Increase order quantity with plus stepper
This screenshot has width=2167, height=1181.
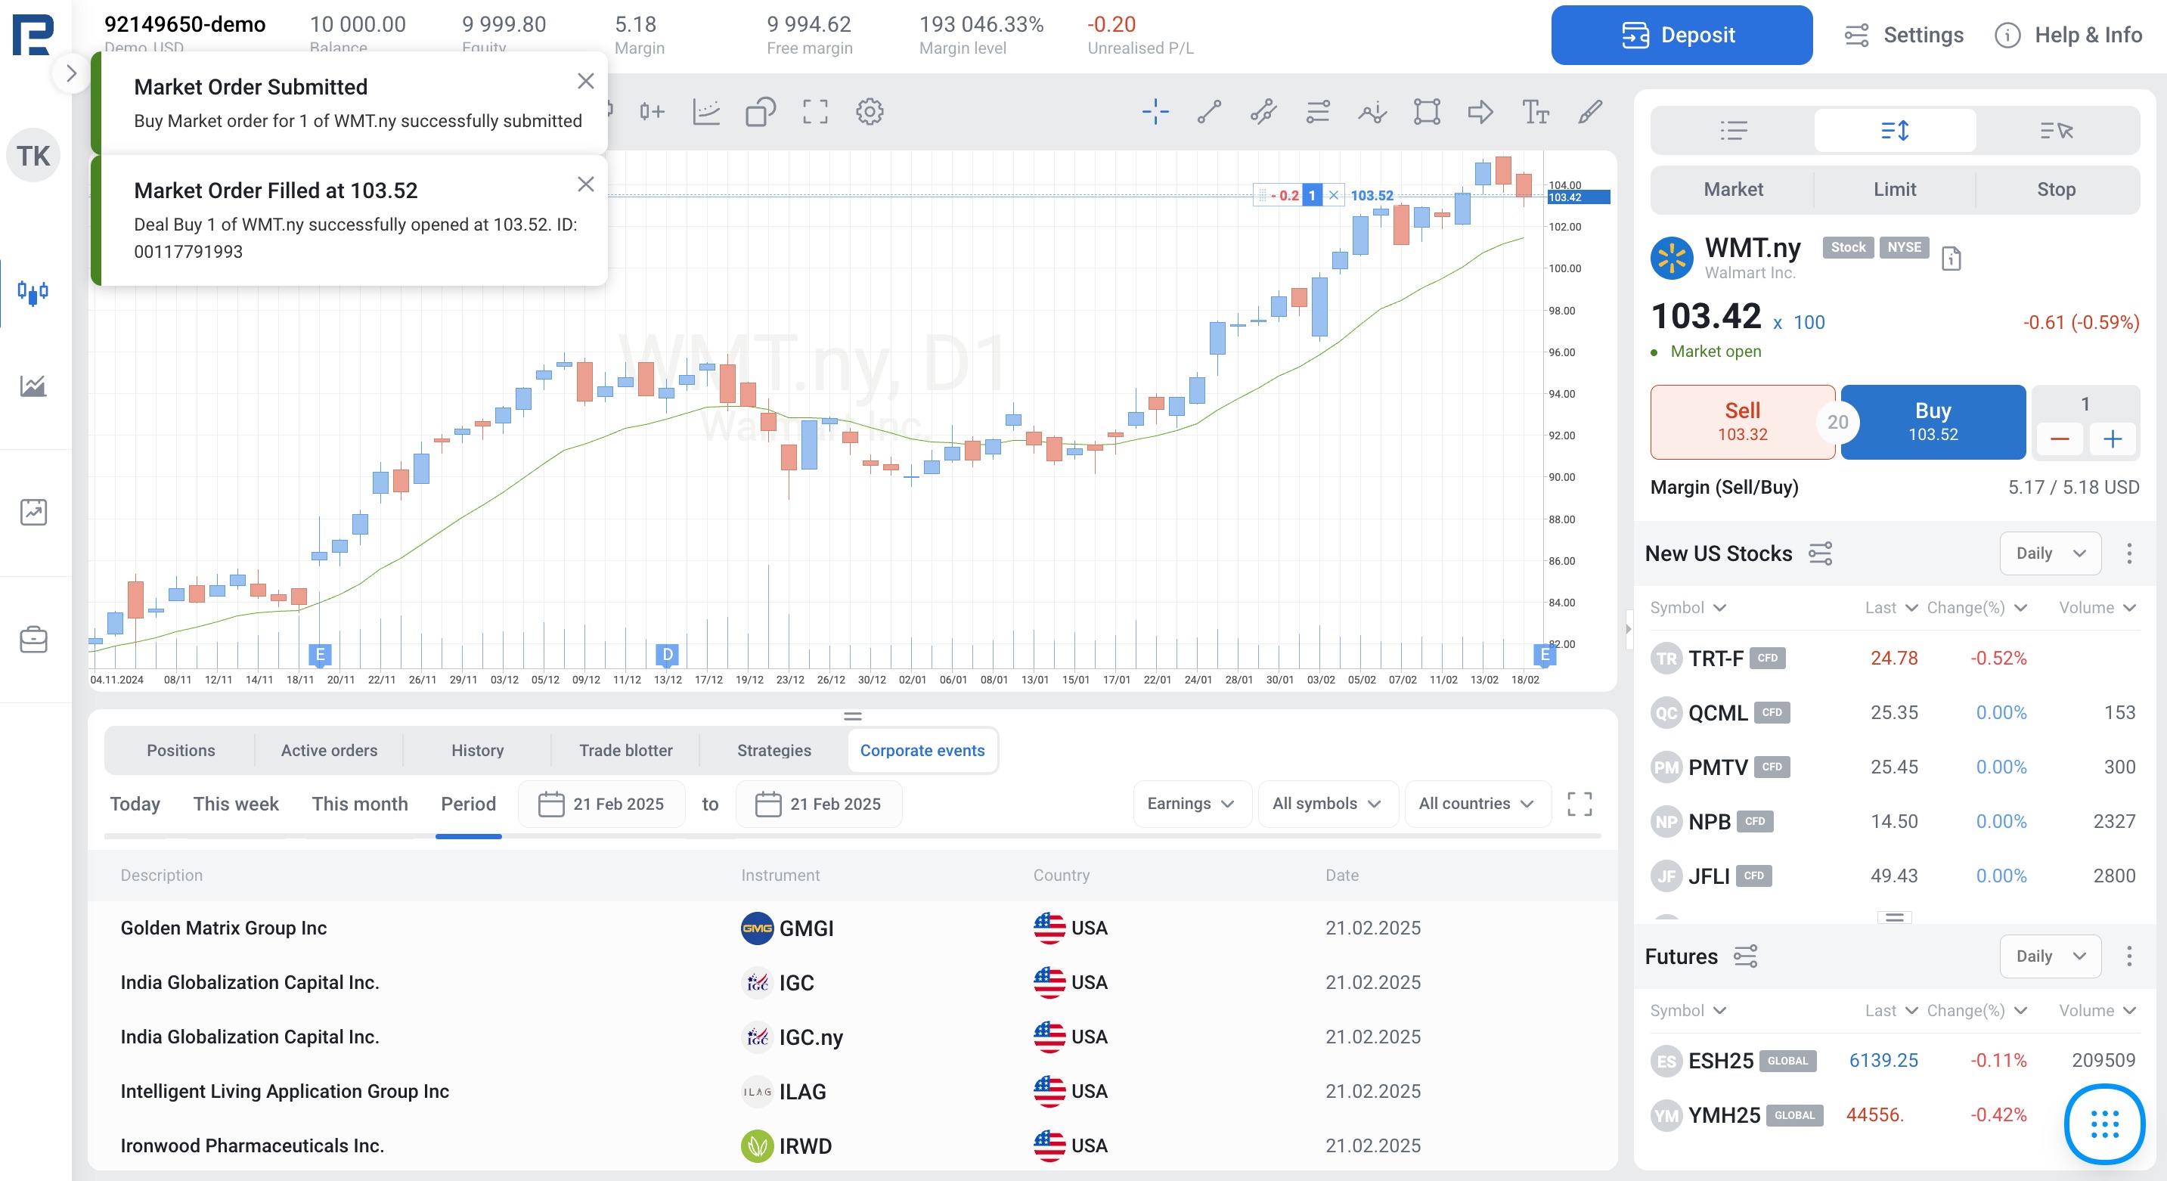[x=2112, y=439]
